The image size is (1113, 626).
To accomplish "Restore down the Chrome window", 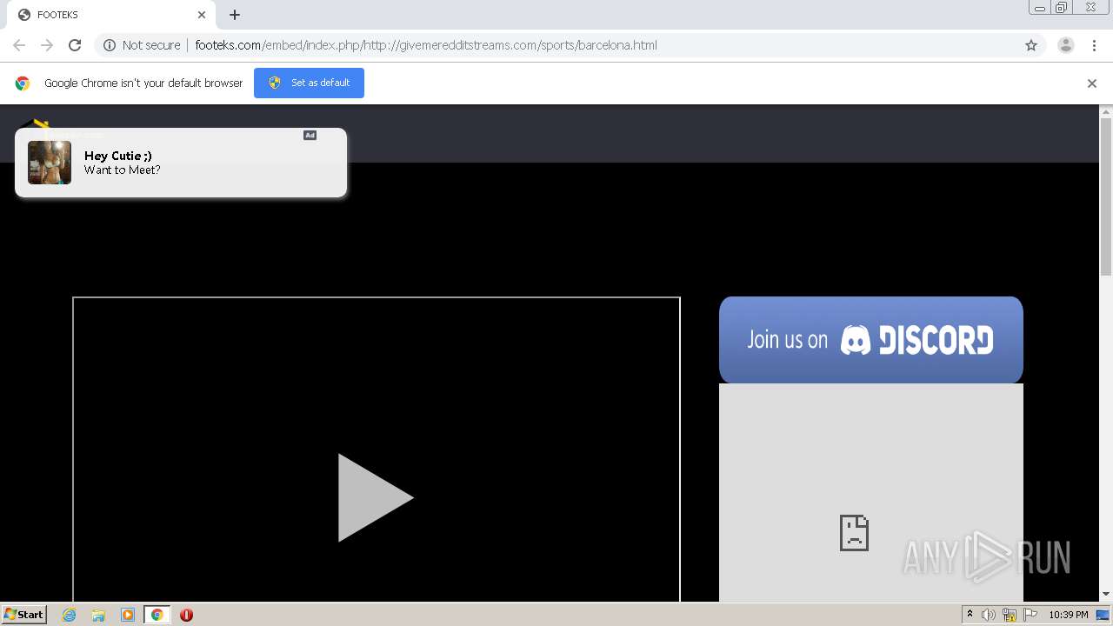I will click(x=1062, y=8).
